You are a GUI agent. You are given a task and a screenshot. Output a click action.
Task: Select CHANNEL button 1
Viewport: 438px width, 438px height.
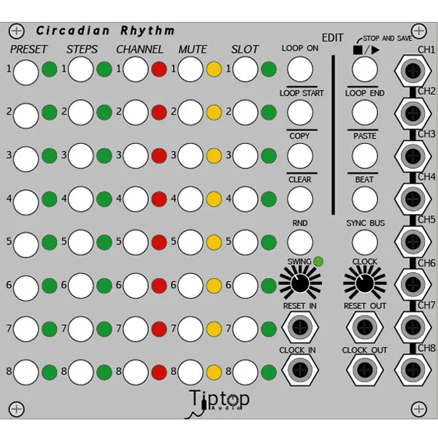136,69
